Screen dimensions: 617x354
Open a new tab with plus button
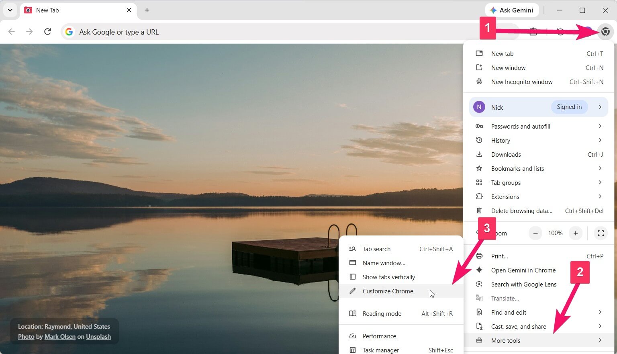pyautogui.click(x=147, y=10)
